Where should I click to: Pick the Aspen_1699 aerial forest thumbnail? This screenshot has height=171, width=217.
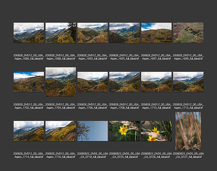[188, 33]
